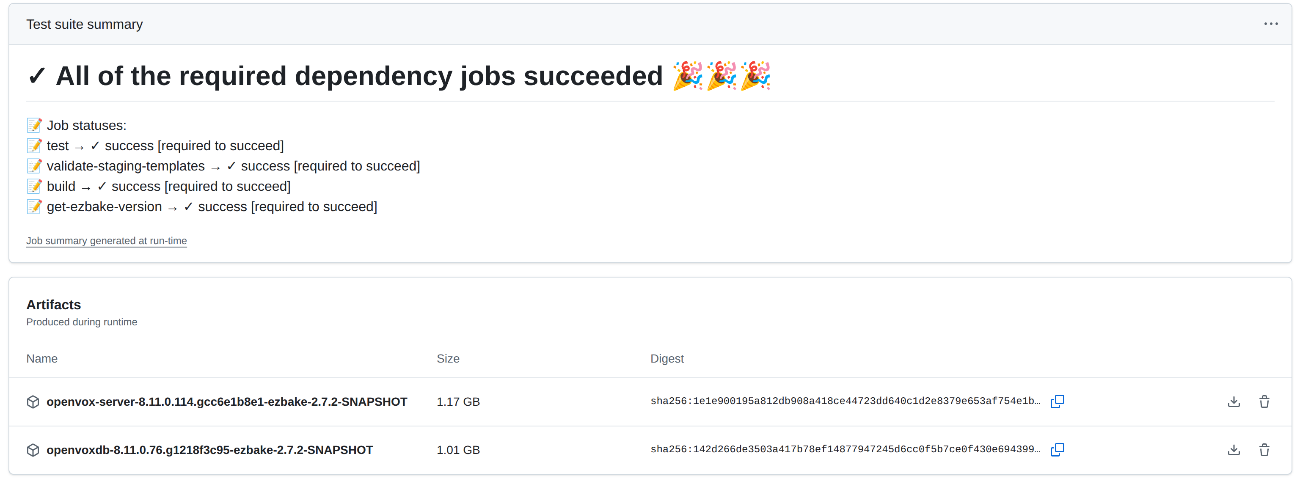
Task: Click the package icon beside openvox-server artifact
Action: 33,401
